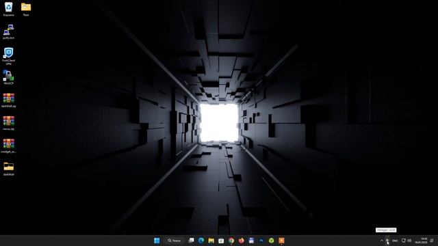Image resolution: width=438 pixels, height=246 pixels.
Task: Launch Firefox from the taskbar
Action: [242, 241]
